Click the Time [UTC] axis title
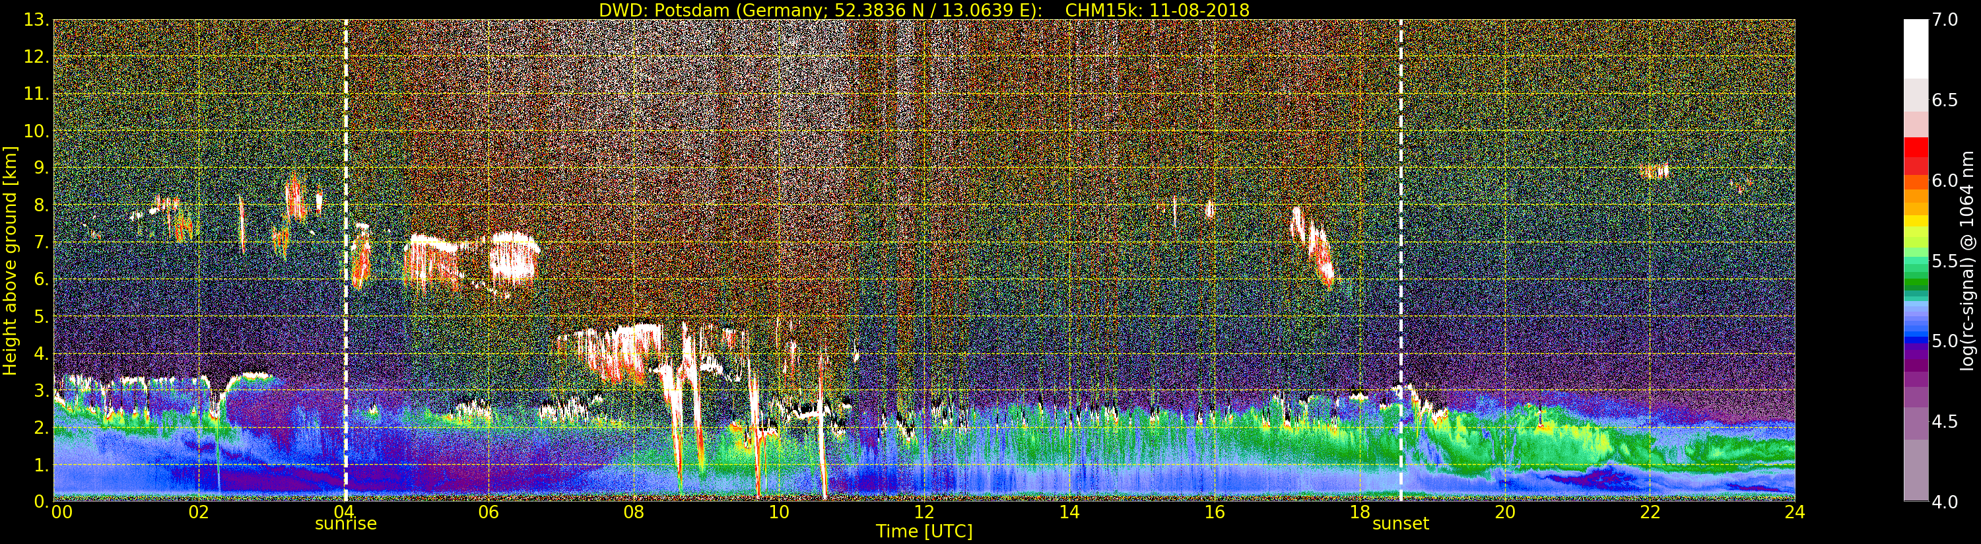This screenshot has height=544, width=1981. coord(924,531)
